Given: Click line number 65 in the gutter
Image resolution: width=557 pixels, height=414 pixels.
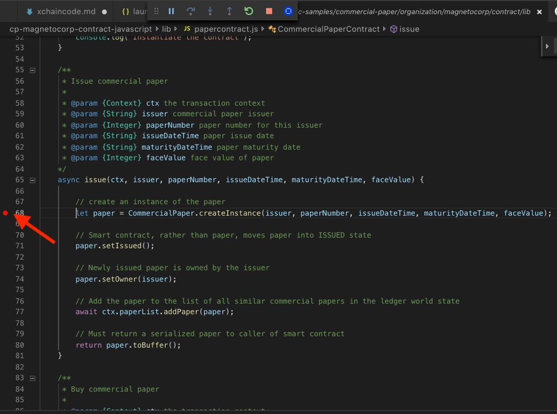Looking at the screenshot, I should pos(19,180).
